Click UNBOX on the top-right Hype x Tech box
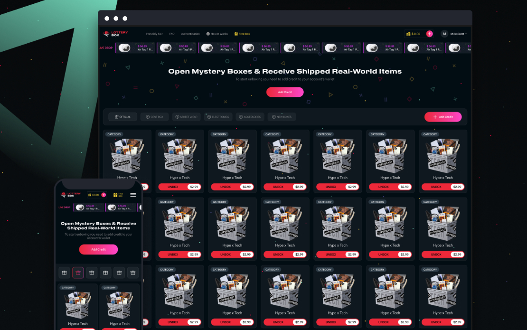527x330 pixels. pyautogui.click(x=436, y=187)
